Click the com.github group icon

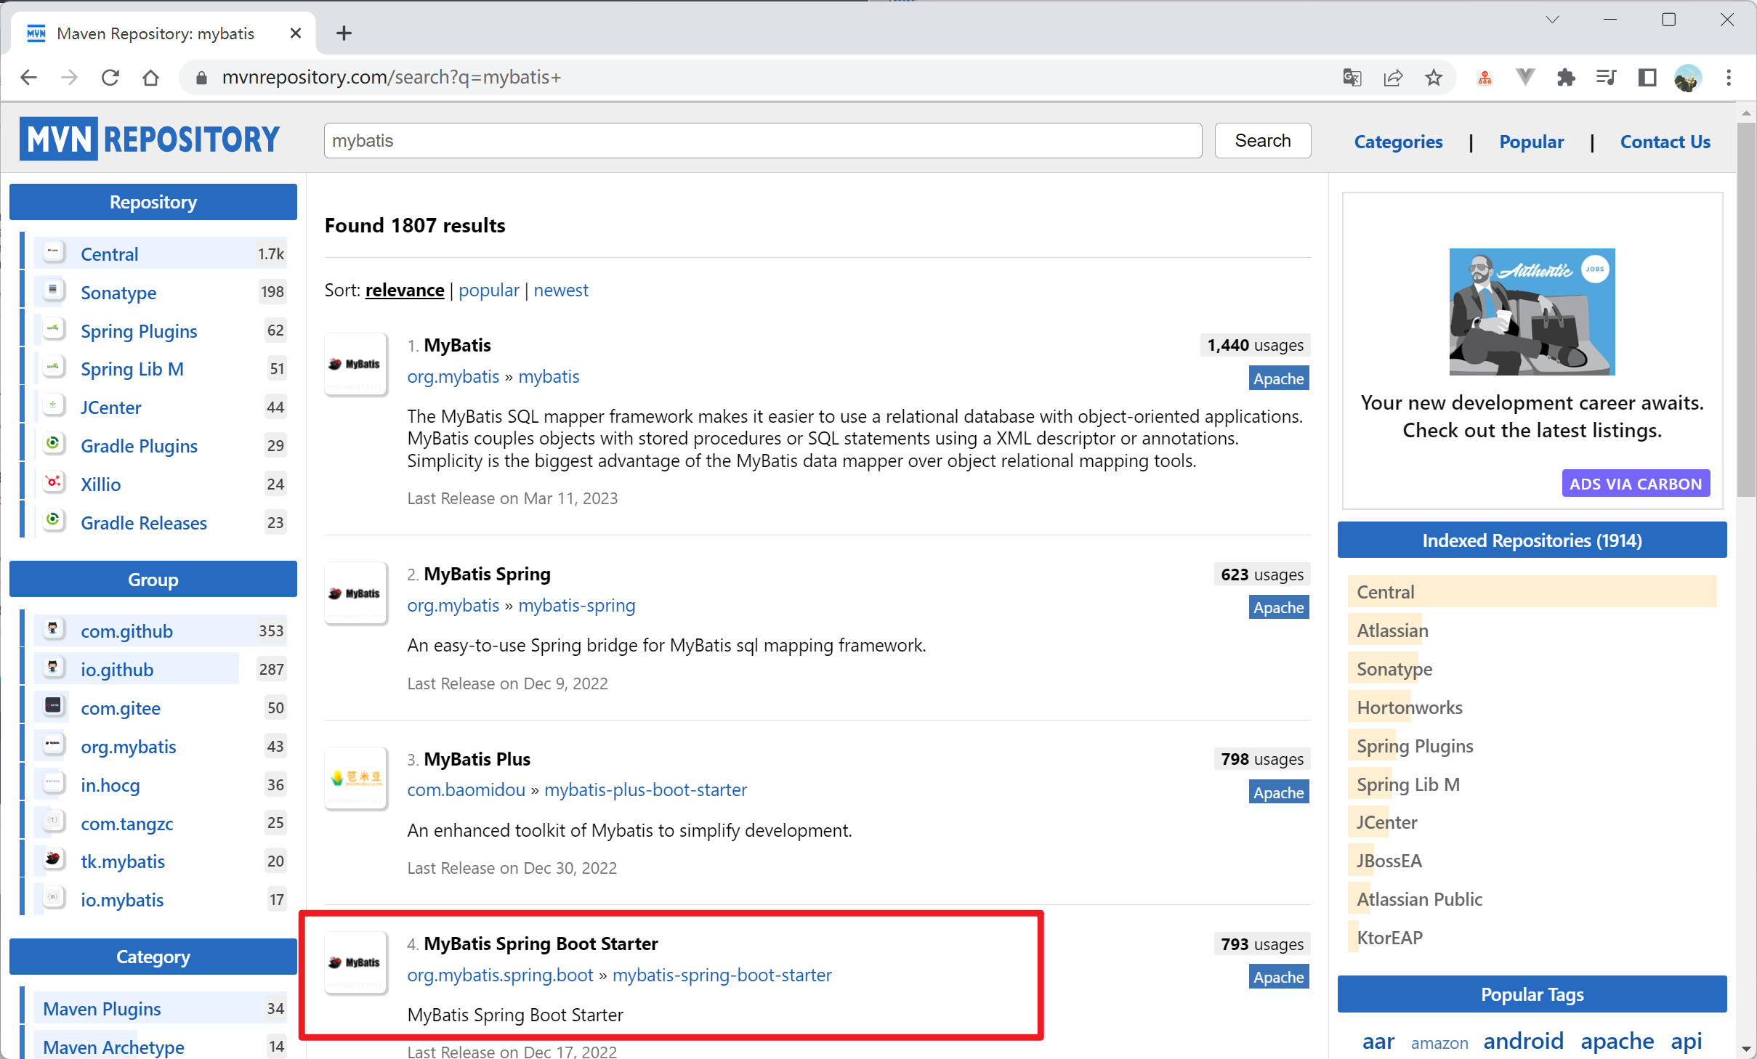(x=53, y=629)
